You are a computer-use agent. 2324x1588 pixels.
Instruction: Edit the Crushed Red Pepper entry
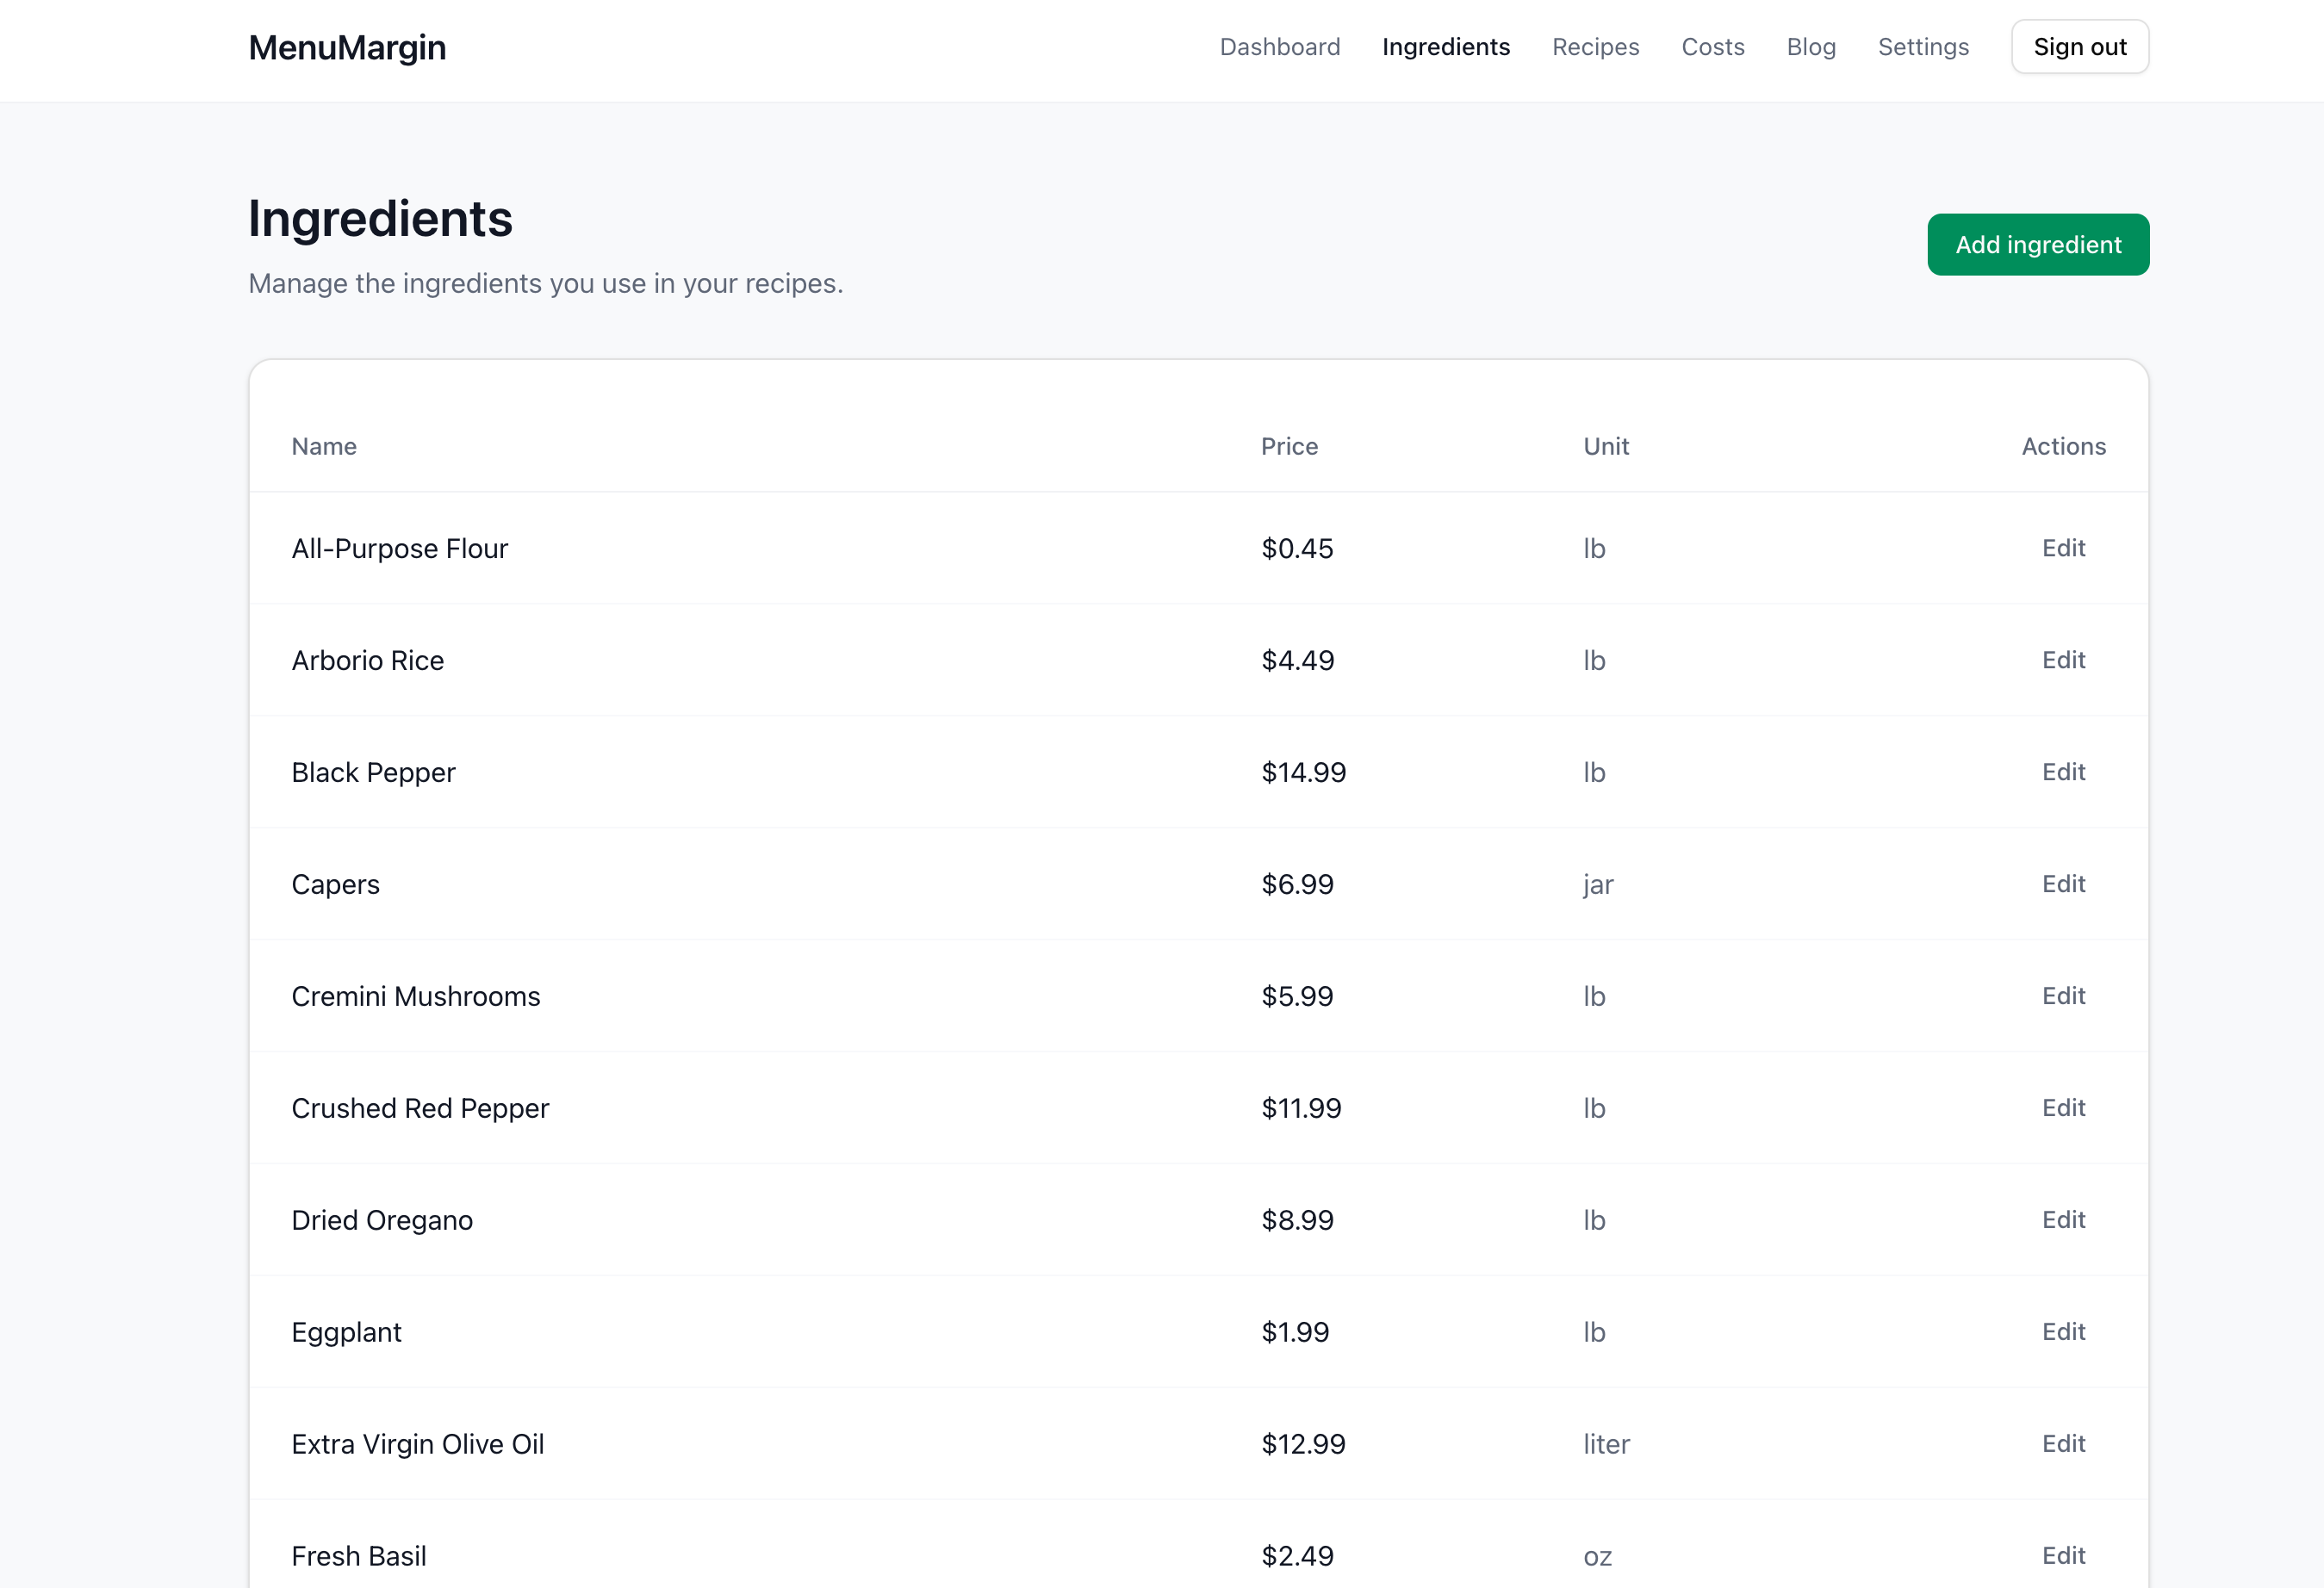click(2063, 1108)
